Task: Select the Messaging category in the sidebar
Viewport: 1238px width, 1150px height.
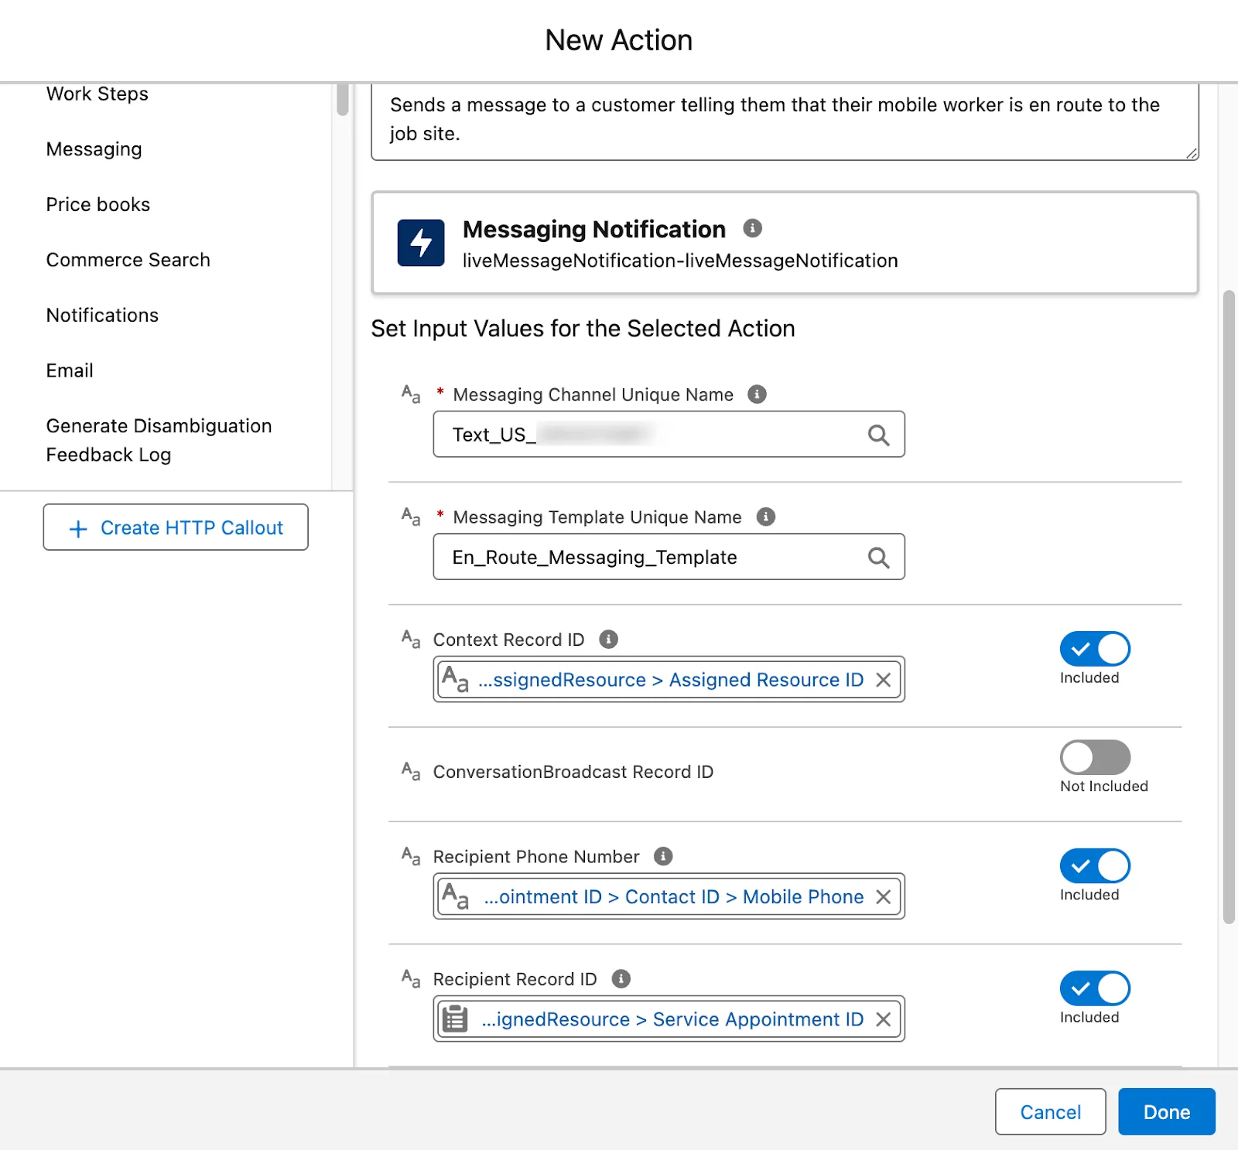Action: 94,149
